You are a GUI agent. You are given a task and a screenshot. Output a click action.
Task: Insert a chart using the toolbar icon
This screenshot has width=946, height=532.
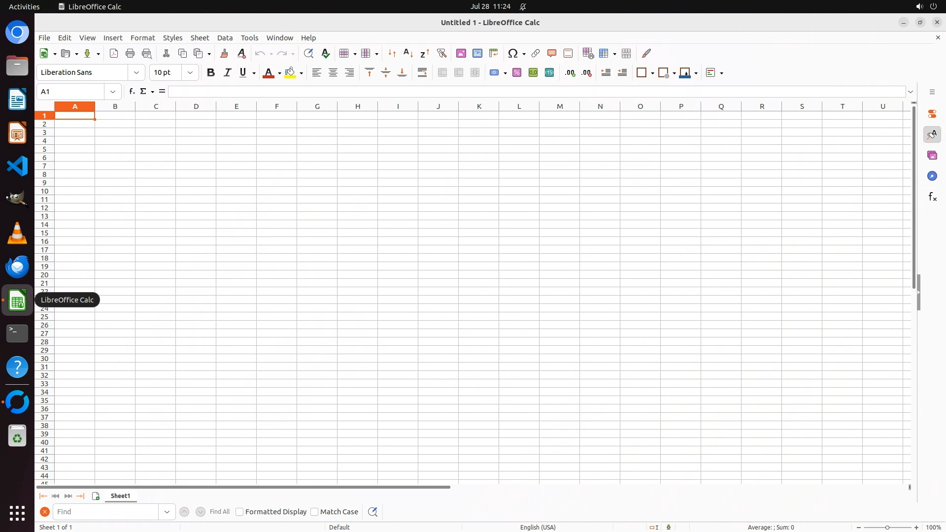point(477,53)
